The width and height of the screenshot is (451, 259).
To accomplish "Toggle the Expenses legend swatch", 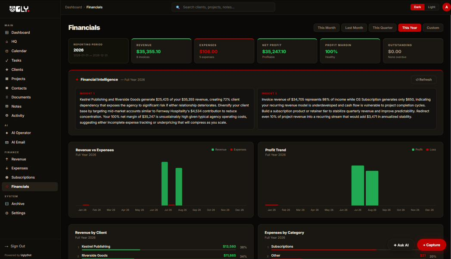I will 231,150.
